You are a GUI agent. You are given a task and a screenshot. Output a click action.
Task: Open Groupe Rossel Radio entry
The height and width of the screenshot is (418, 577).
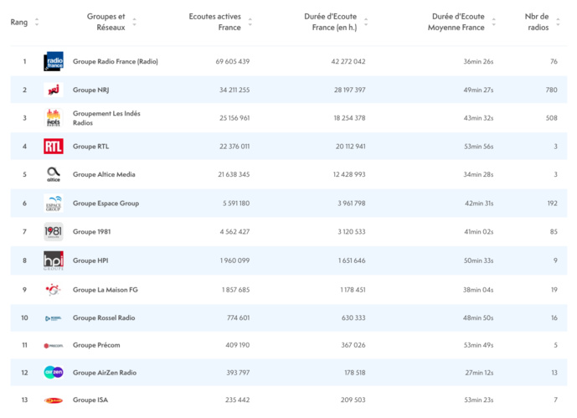(104, 318)
